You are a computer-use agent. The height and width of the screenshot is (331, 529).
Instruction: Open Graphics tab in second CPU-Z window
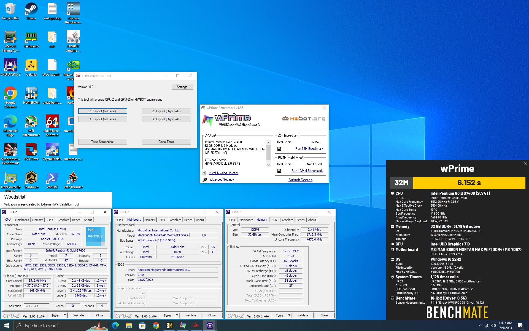[175, 220]
